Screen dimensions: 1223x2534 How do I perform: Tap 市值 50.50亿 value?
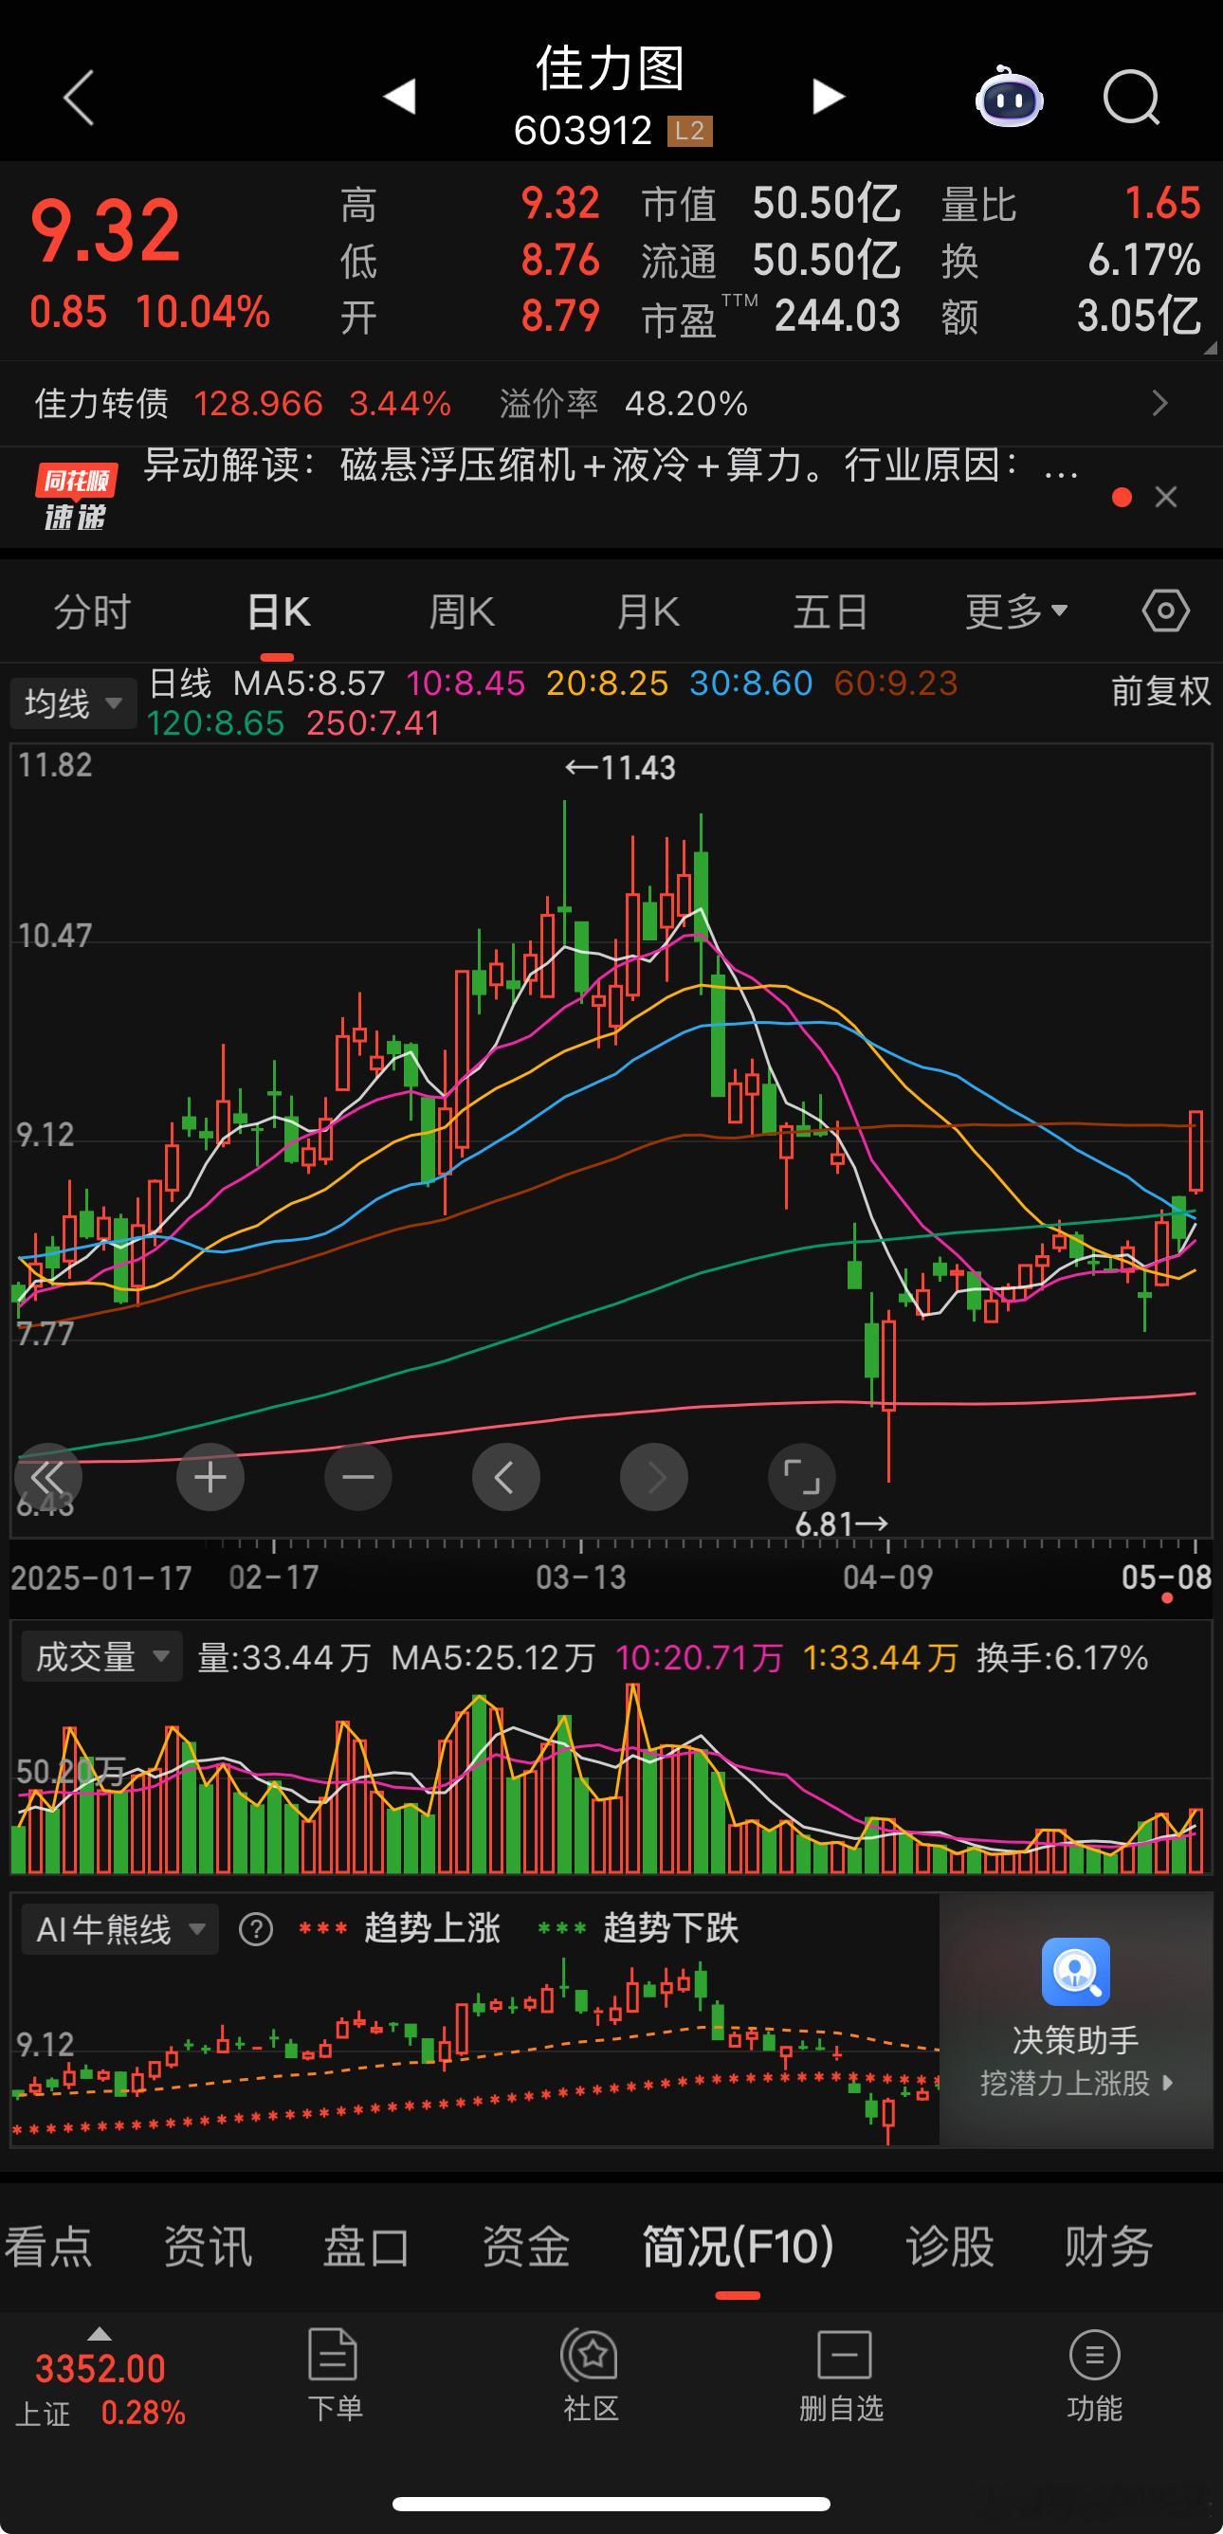(x=827, y=204)
